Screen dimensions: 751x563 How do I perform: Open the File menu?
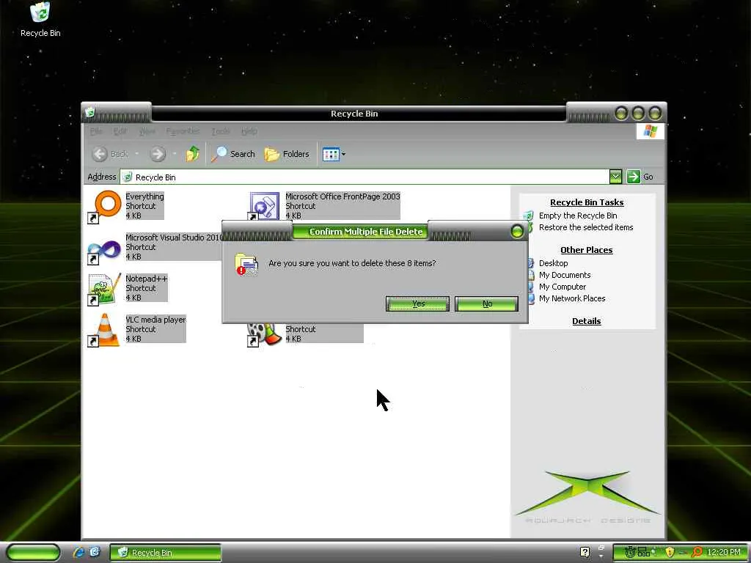pos(96,131)
